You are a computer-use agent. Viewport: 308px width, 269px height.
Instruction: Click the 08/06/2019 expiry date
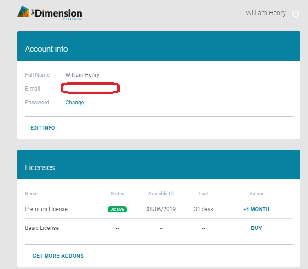(x=161, y=209)
